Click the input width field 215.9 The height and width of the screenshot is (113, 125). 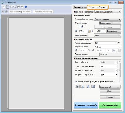(83, 31)
